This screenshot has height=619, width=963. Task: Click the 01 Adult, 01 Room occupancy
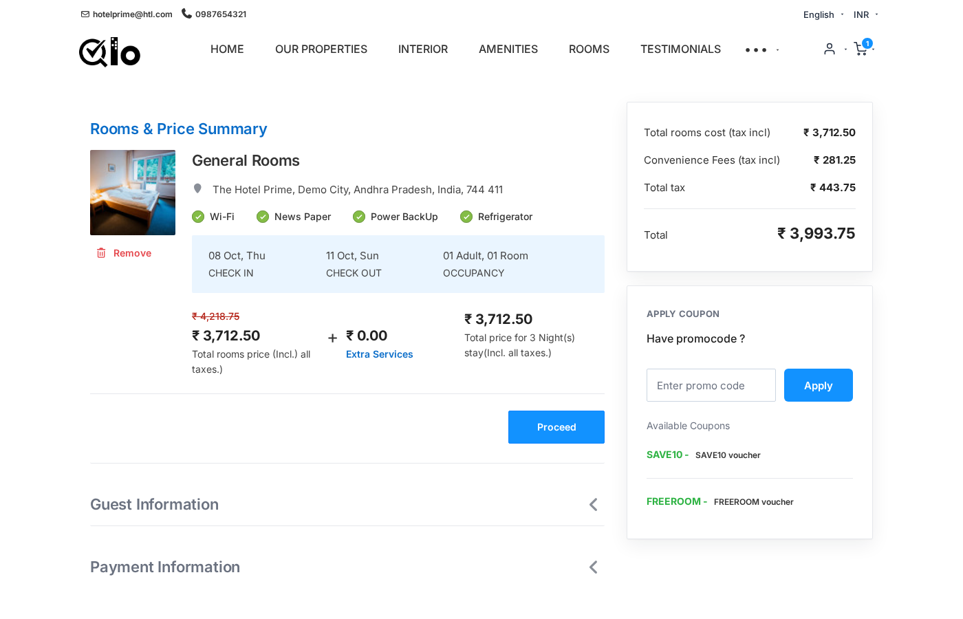[x=486, y=256]
